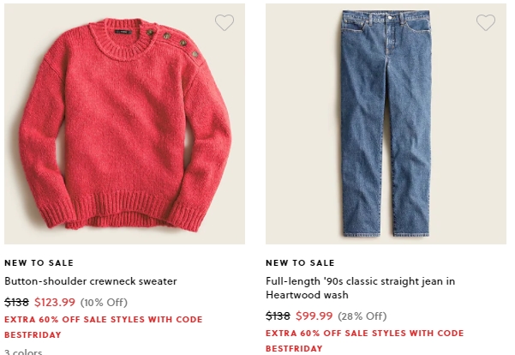Screen dimensions: 515x355
Task: Favorite the red button-shoulder sweater with heart icon
Action: (225, 22)
